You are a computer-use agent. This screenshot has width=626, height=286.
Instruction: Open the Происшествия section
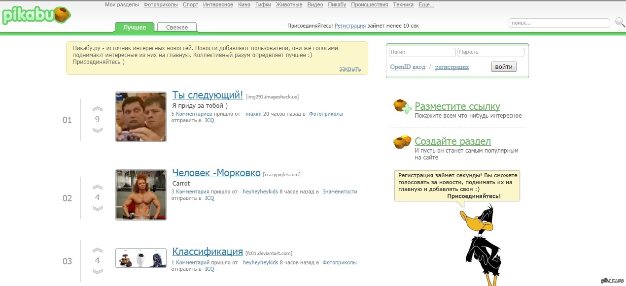pyautogui.click(x=370, y=4)
